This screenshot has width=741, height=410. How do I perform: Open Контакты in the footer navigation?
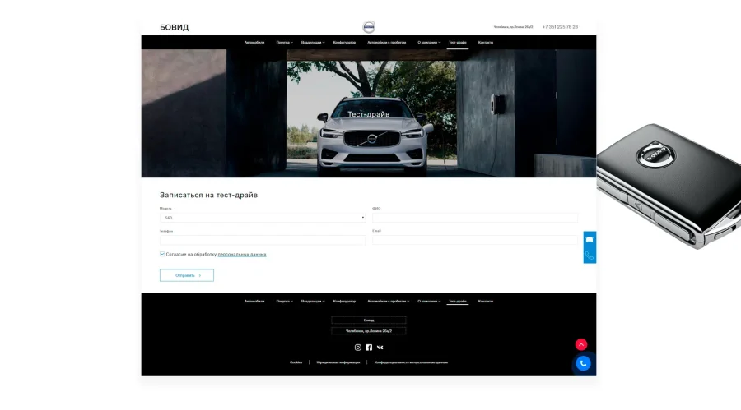point(485,301)
